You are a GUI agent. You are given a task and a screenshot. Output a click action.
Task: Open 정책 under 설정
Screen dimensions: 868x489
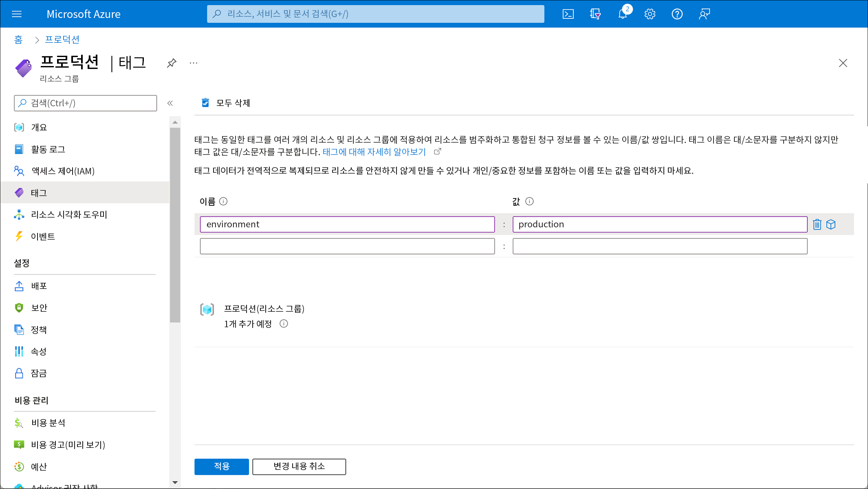[85, 330]
